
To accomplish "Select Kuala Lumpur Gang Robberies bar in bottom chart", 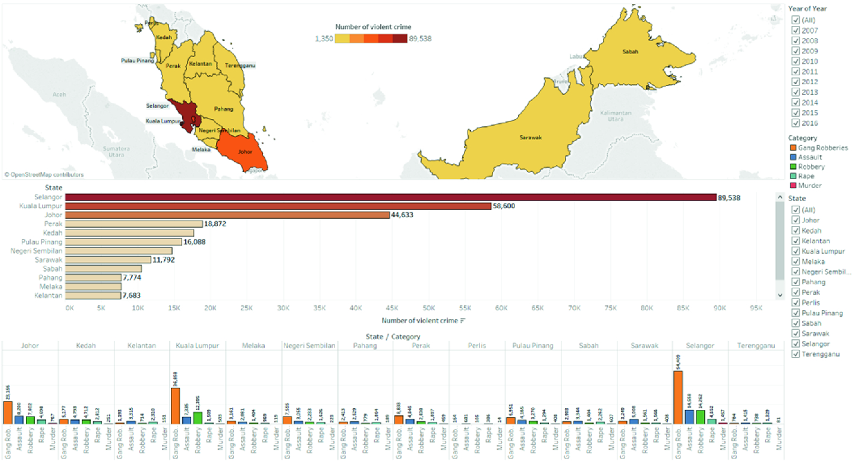I will point(175,406).
